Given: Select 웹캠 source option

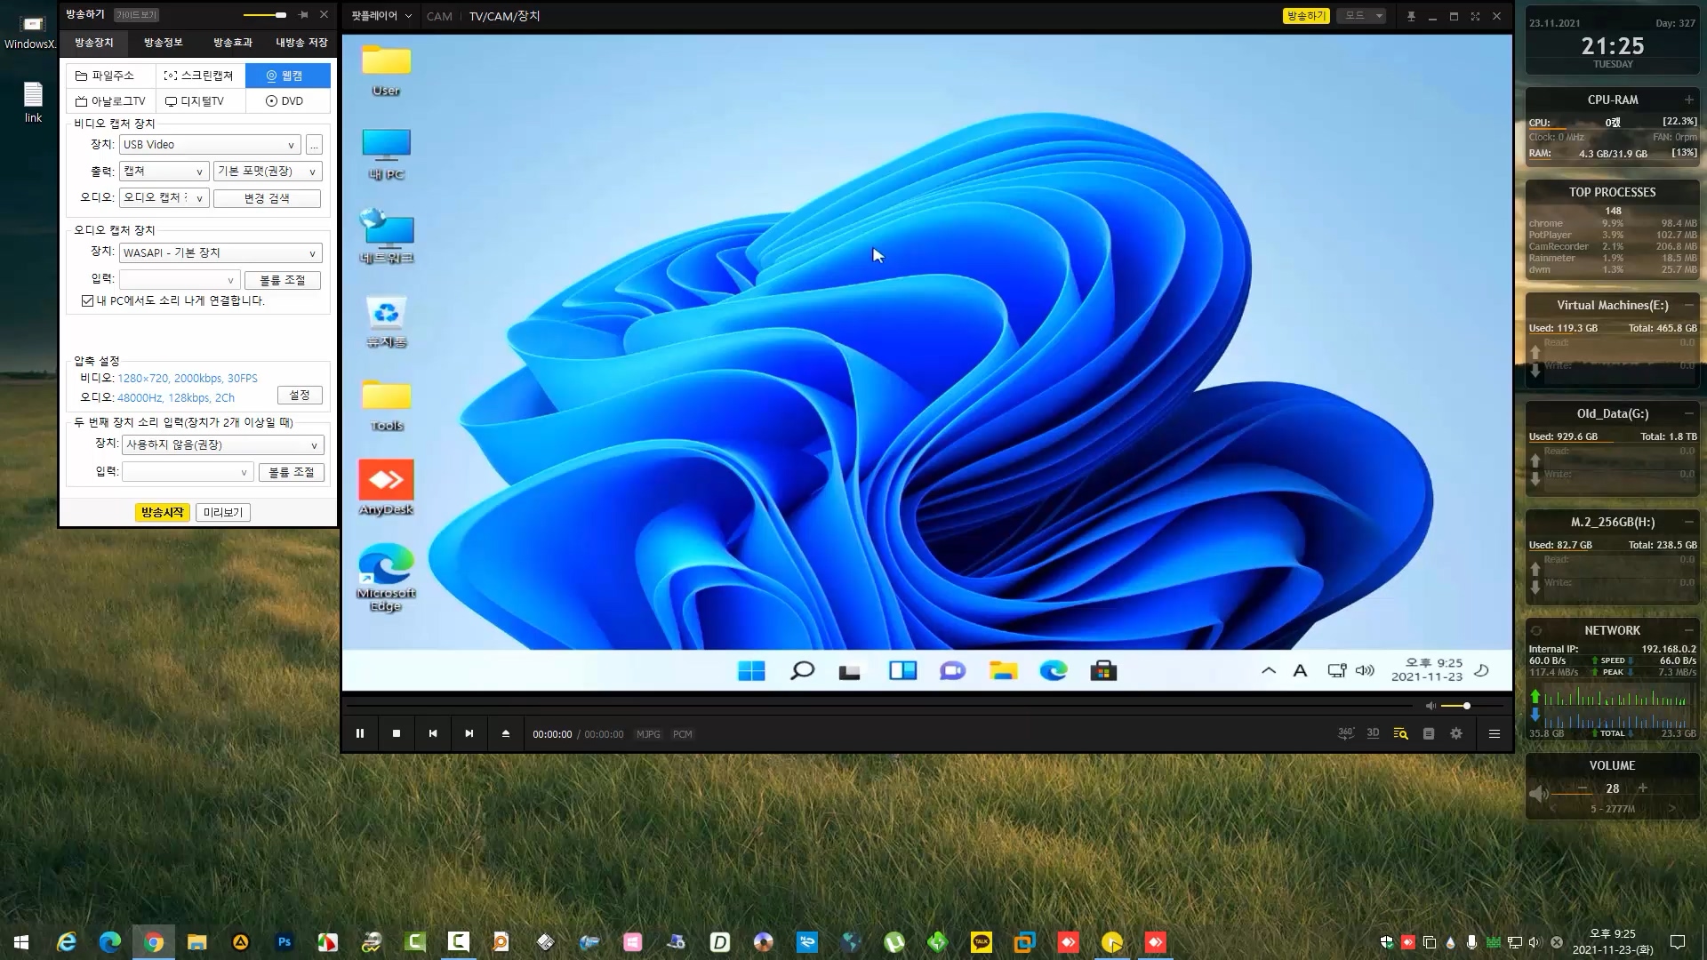Looking at the screenshot, I should point(288,76).
